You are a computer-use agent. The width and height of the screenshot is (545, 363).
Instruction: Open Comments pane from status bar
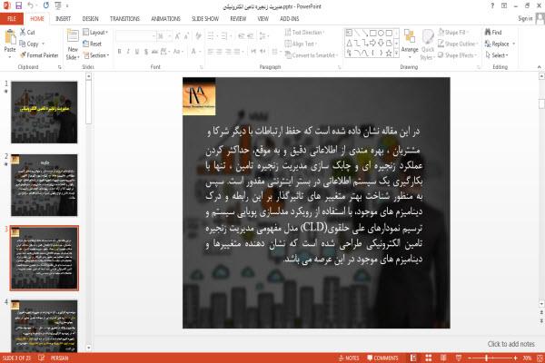382,358
